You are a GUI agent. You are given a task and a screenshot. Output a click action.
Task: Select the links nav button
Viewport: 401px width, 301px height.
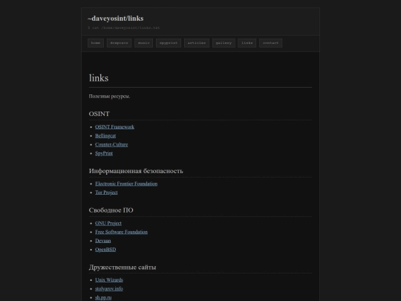[247, 43]
